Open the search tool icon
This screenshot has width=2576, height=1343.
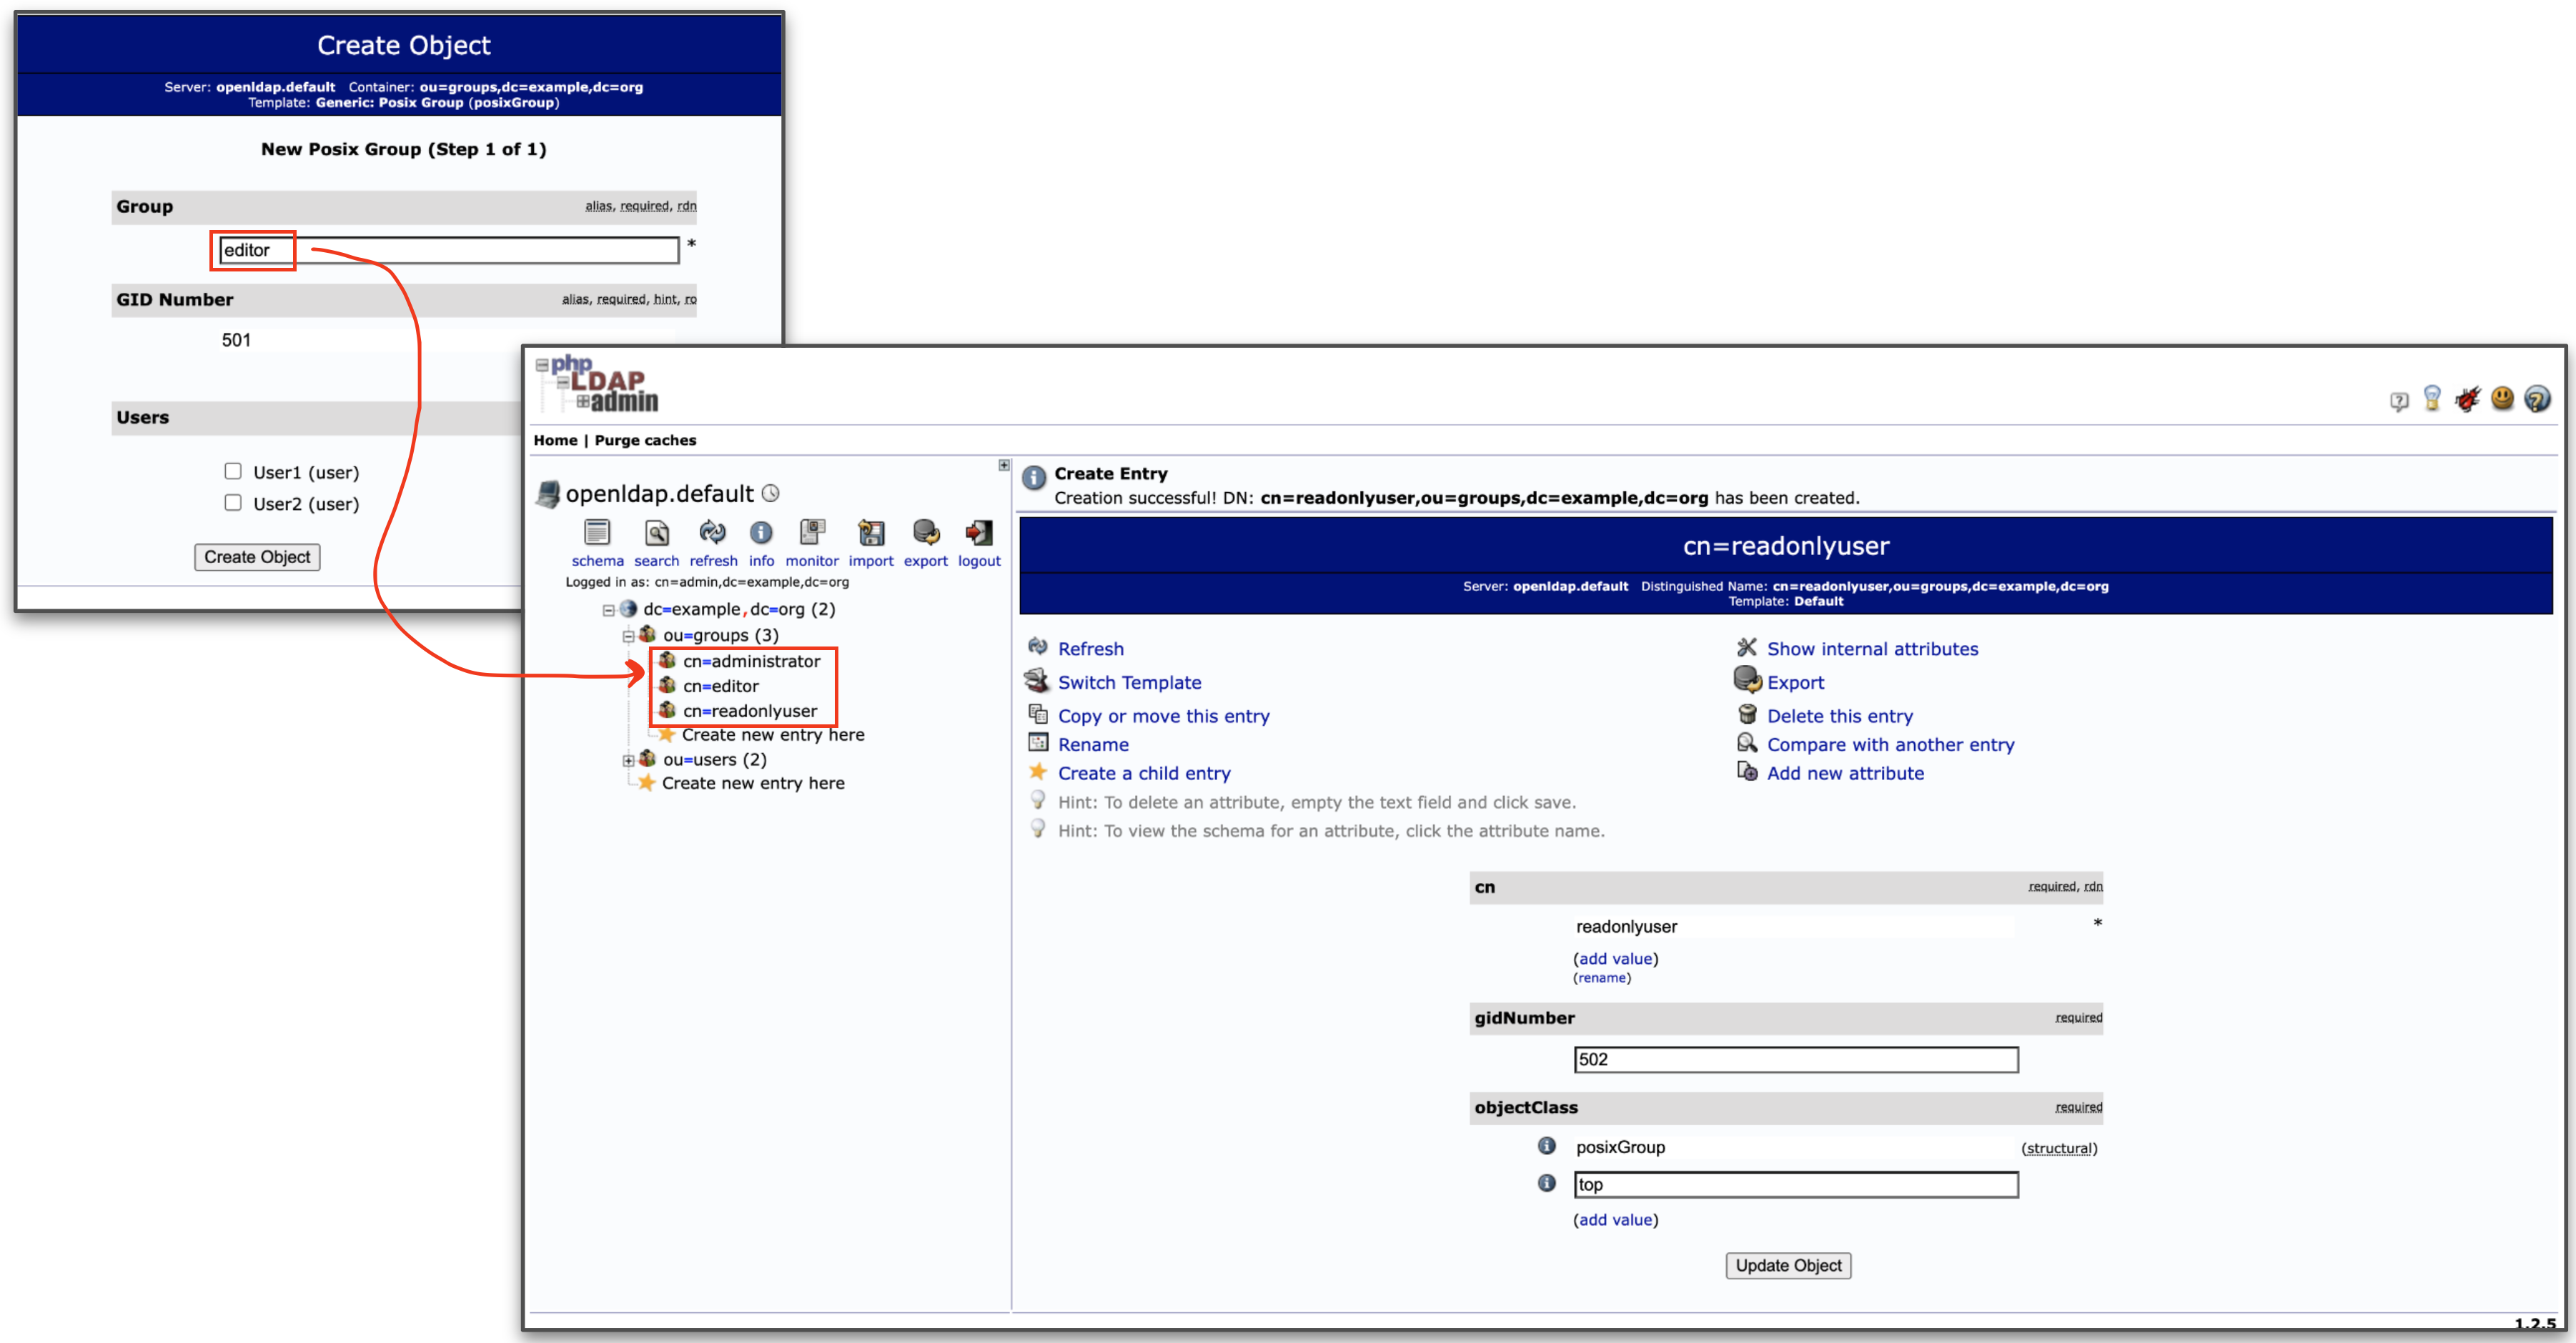pos(656,533)
